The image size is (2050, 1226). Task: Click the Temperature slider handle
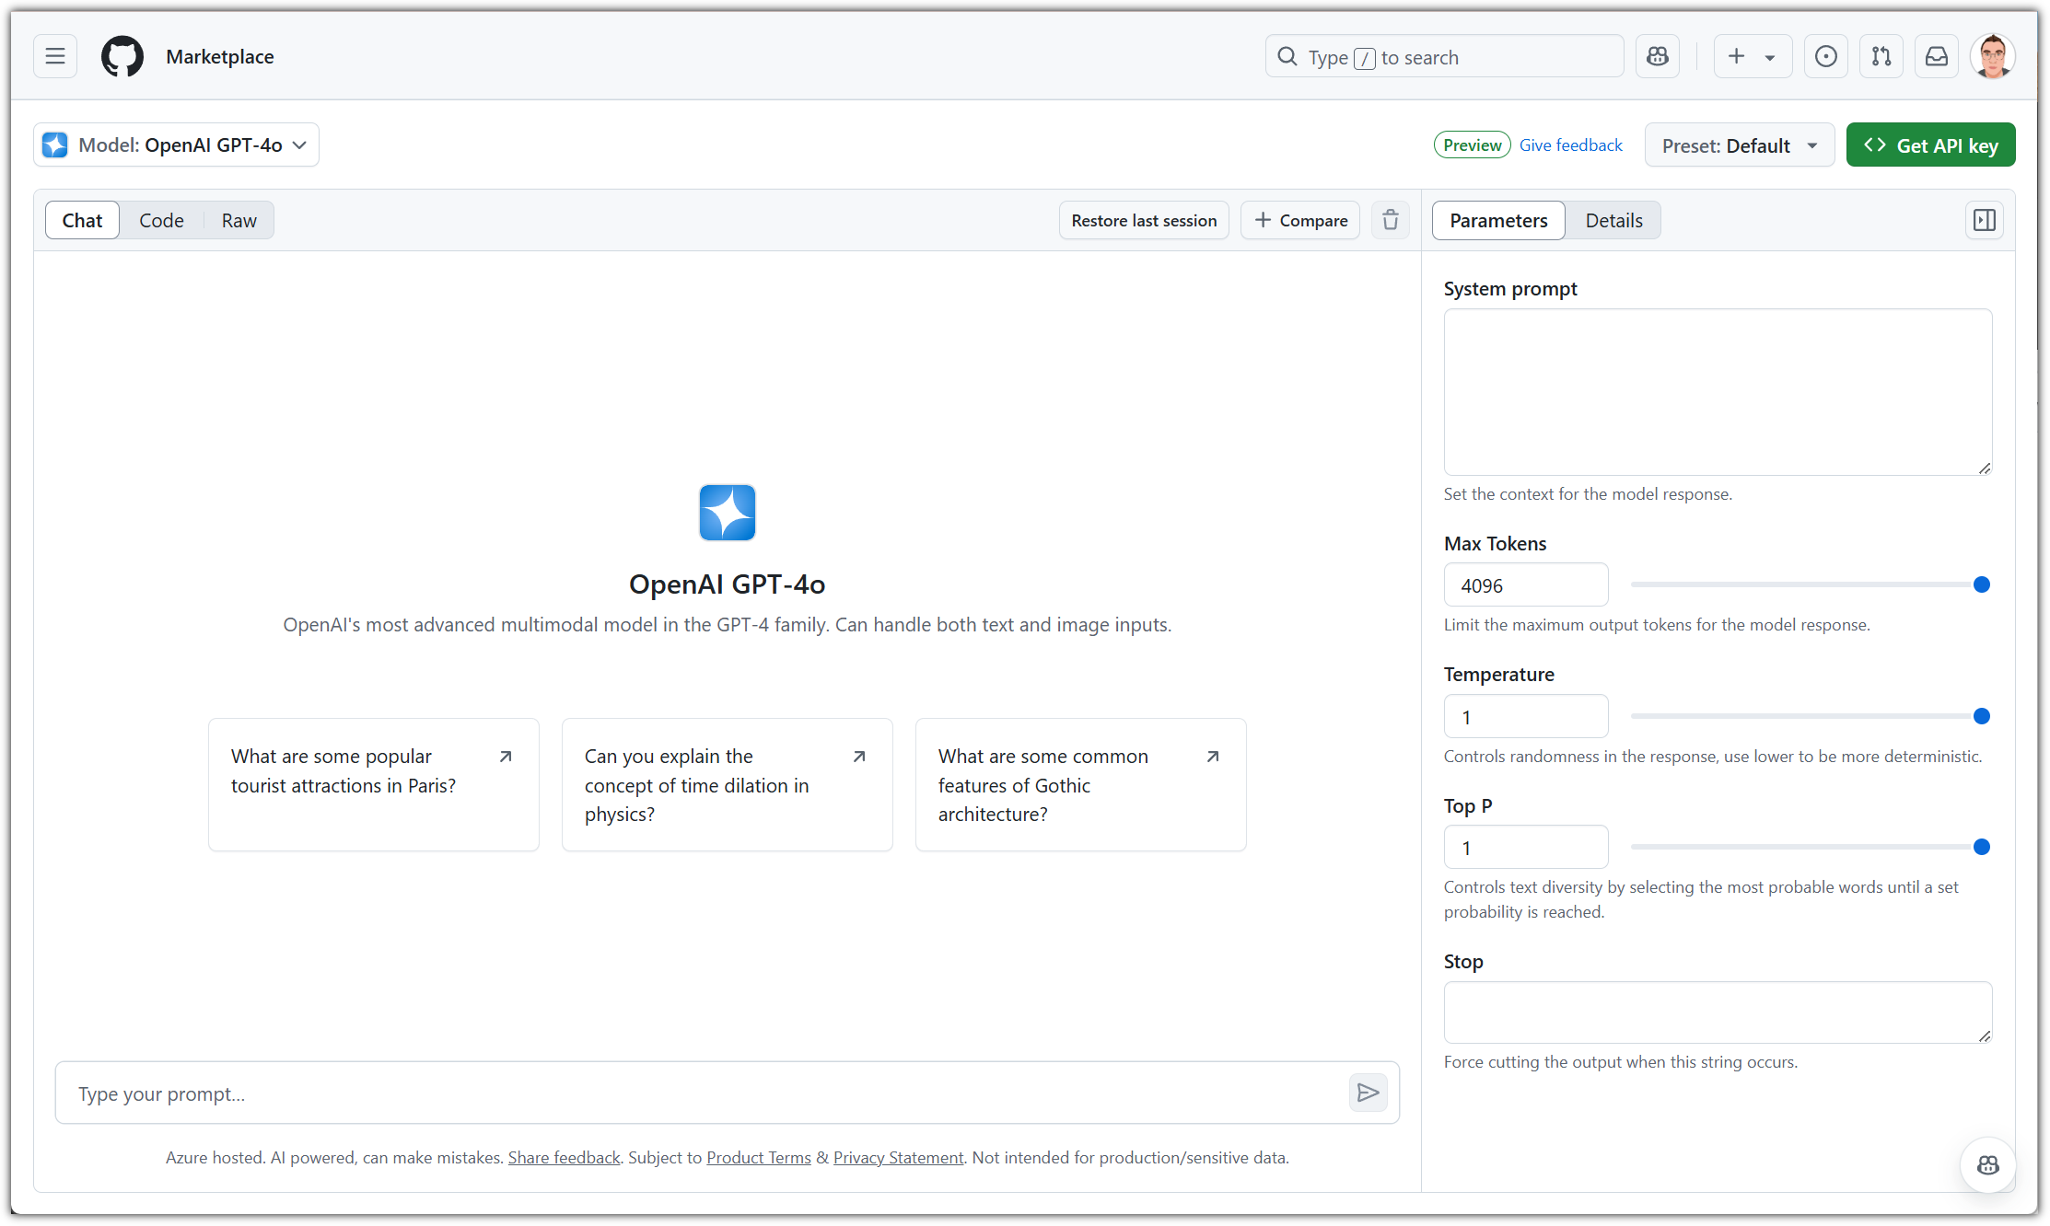click(x=1982, y=716)
